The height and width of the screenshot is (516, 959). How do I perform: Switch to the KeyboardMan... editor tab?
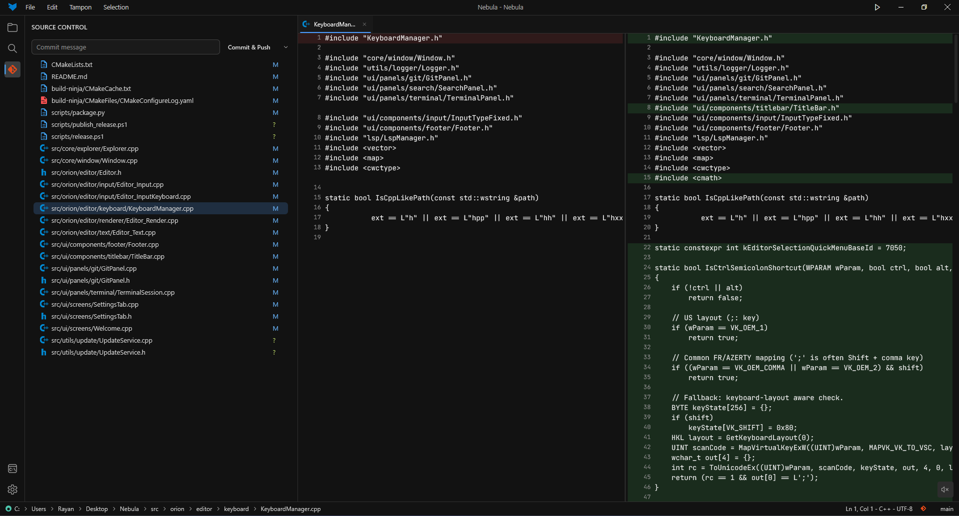[334, 24]
